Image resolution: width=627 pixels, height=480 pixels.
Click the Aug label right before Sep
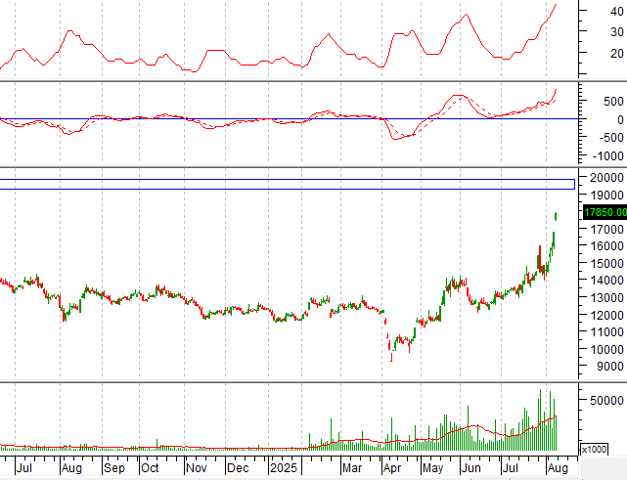pyautogui.click(x=71, y=468)
